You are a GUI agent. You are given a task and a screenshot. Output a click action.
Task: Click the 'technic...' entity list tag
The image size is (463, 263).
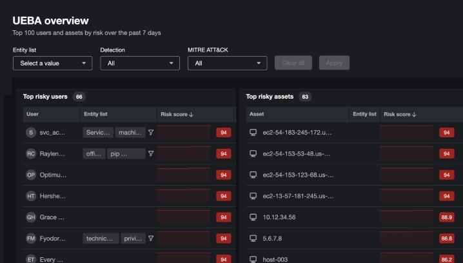pyautogui.click(x=101, y=239)
